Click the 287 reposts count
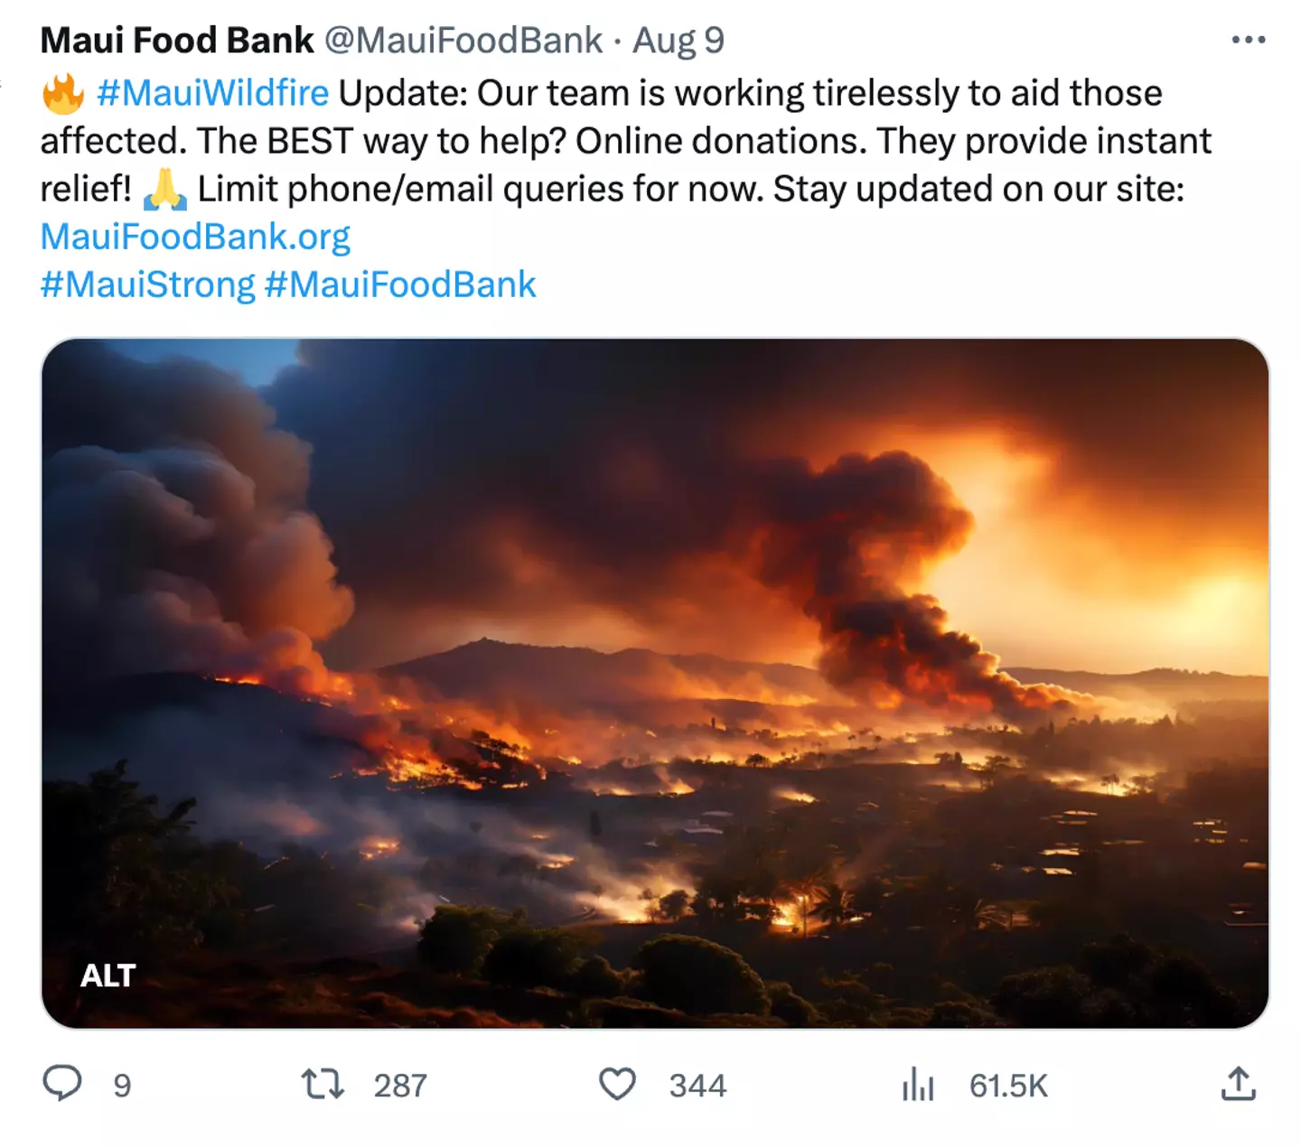1301x1147 pixels. [x=400, y=1085]
